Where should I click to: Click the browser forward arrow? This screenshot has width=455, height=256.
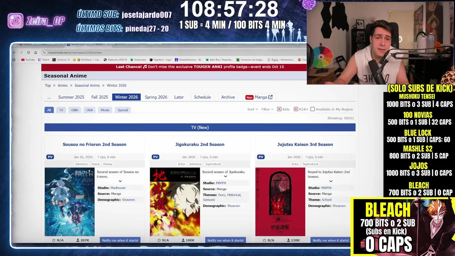click(21, 53)
